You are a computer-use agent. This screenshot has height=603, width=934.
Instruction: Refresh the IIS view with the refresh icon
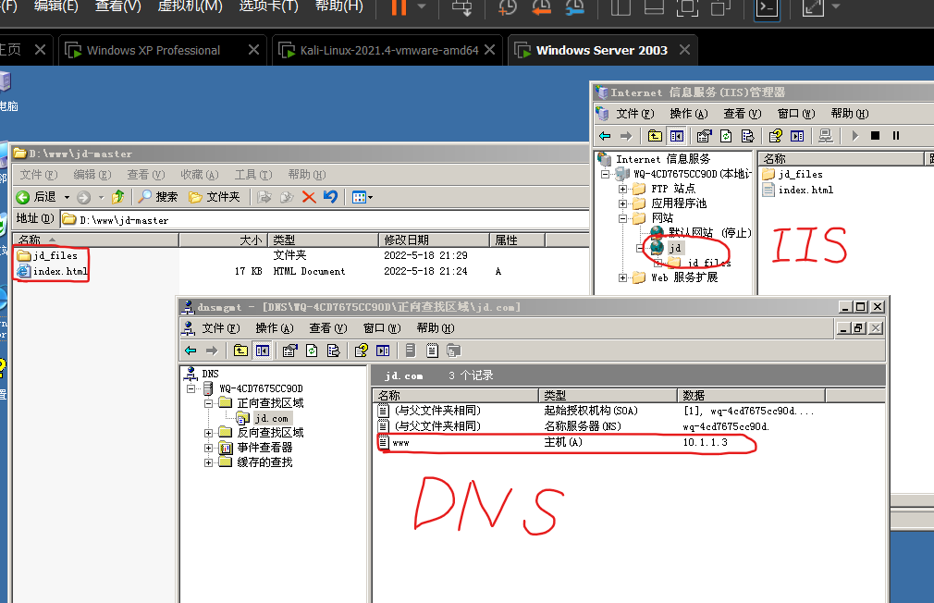pos(725,136)
